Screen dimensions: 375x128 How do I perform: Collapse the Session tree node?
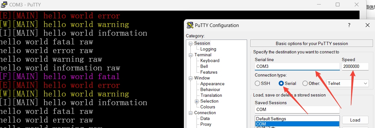[x=190, y=43]
